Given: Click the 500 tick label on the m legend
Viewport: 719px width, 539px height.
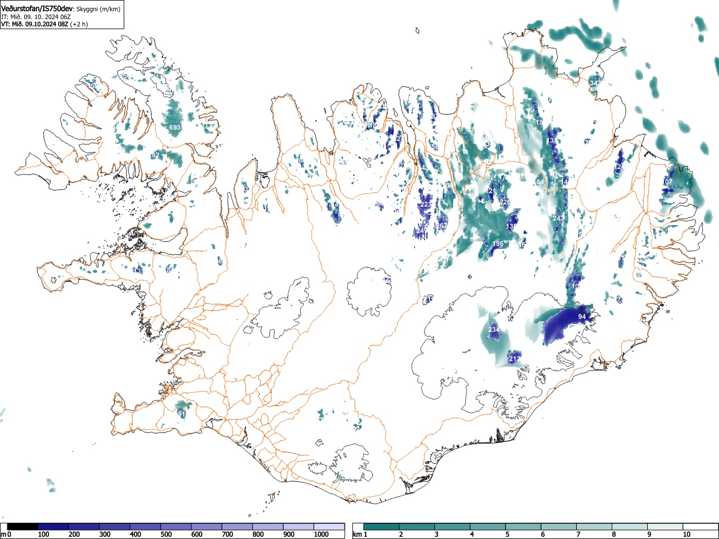Looking at the screenshot, I should (166, 535).
